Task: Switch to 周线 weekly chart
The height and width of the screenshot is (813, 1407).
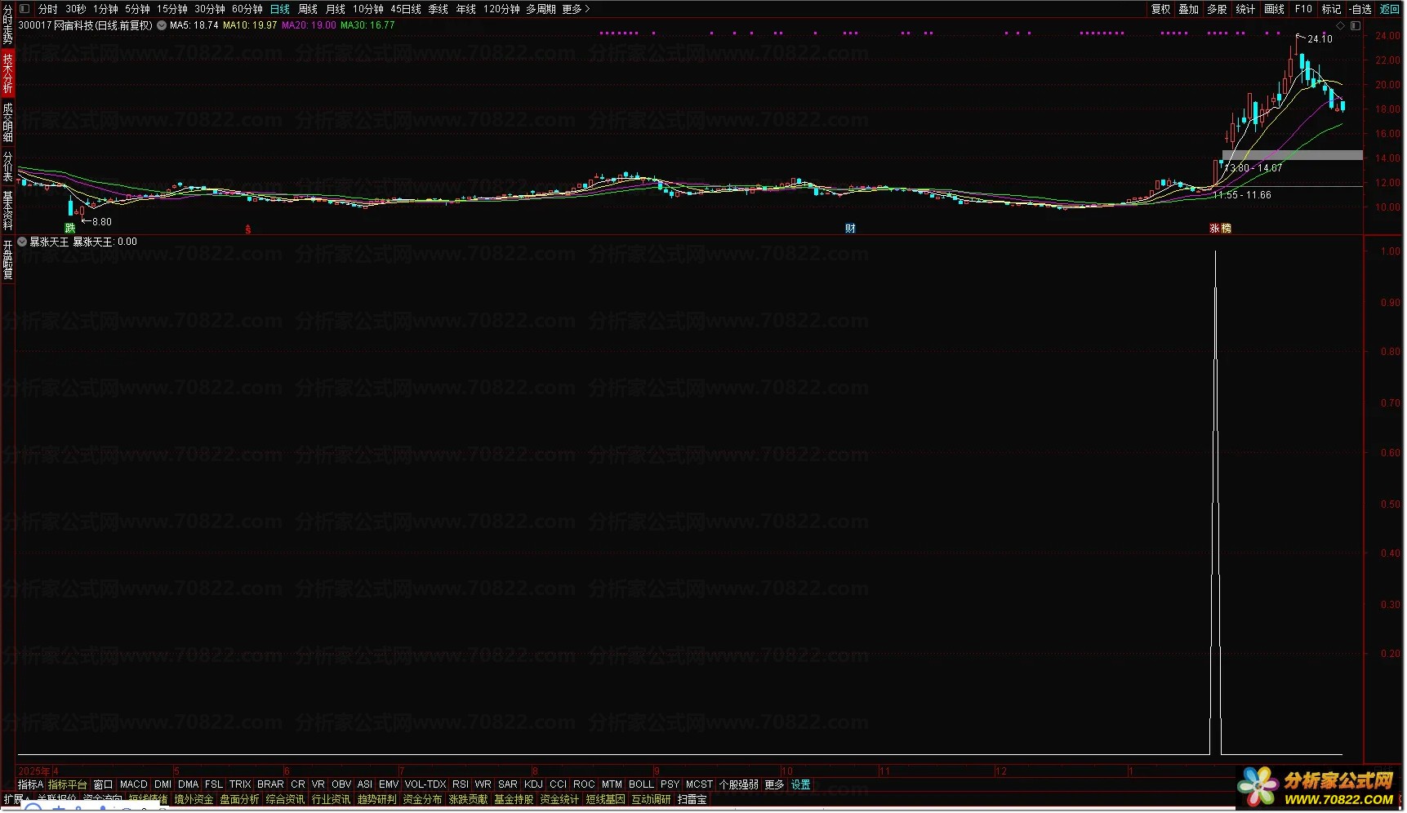Action: 307,9
